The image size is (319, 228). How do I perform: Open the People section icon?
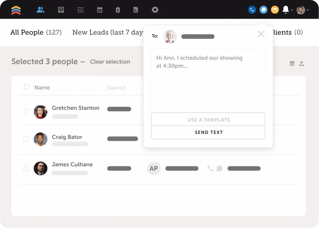click(40, 10)
